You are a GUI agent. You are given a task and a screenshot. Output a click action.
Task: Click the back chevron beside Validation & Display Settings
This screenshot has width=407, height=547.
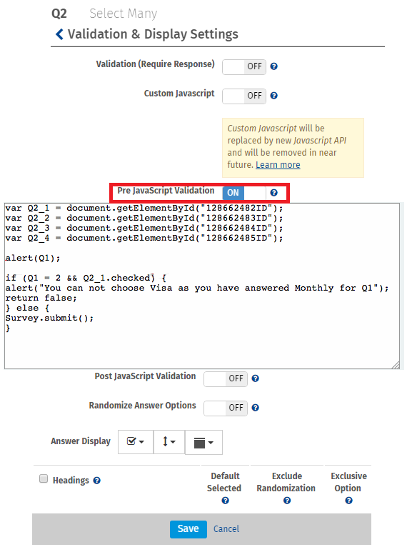[60, 34]
